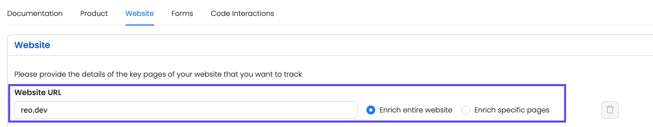
Task: Click the empty unselected radio circle
Action: (466, 110)
